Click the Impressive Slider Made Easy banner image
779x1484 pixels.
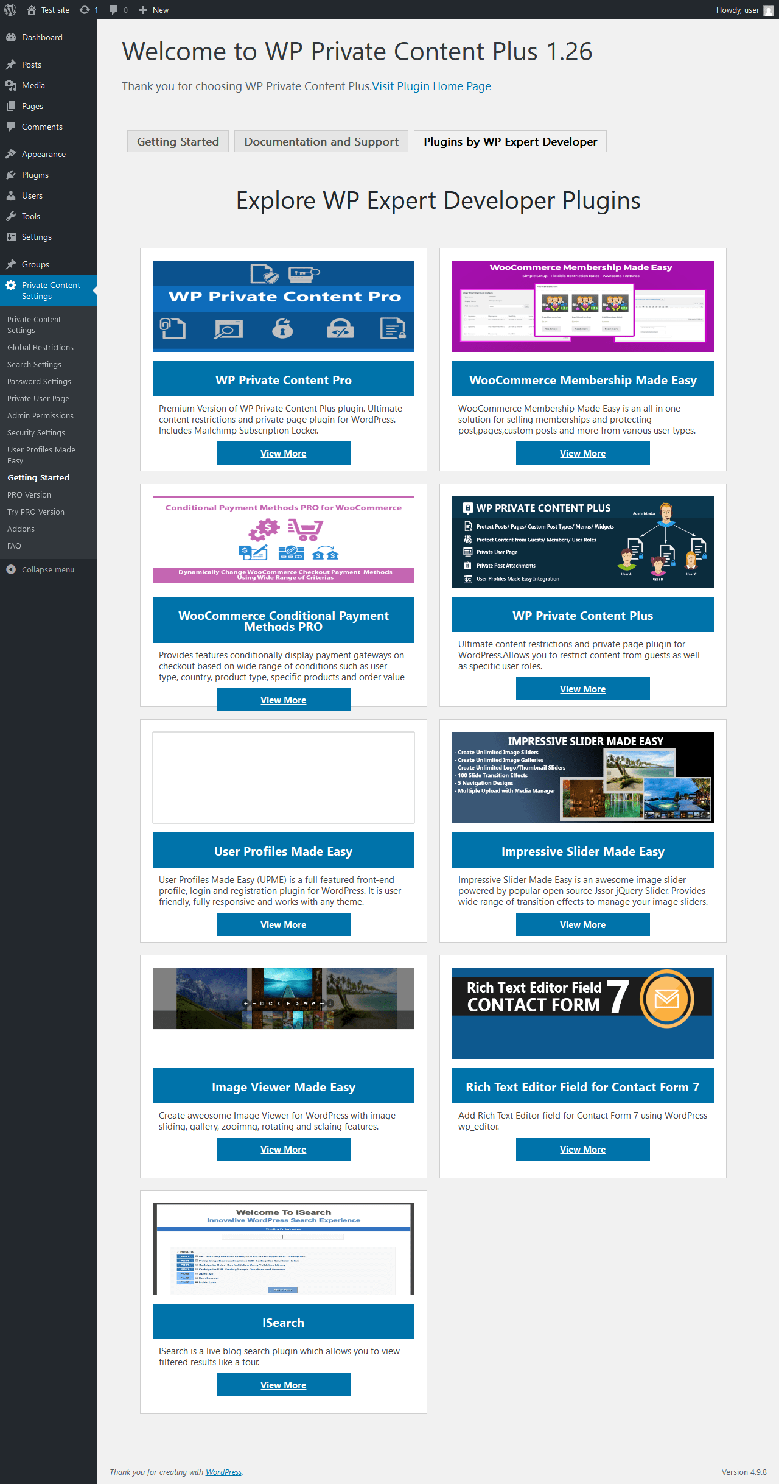click(x=583, y=778)
